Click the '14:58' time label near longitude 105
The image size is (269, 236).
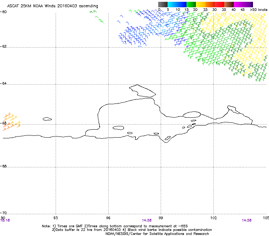(246, 220)
